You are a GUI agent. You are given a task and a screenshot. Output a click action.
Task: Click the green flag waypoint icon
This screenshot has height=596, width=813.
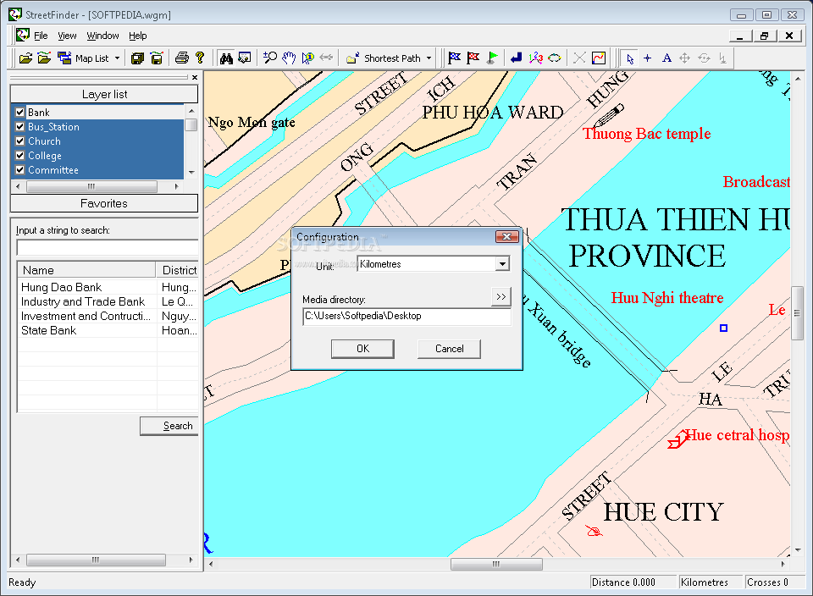click(492, 58)
